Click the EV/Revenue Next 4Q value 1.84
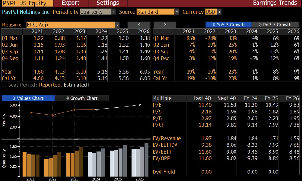The width and height of the screenshot is (302, 181). click(x=231, y=138)
